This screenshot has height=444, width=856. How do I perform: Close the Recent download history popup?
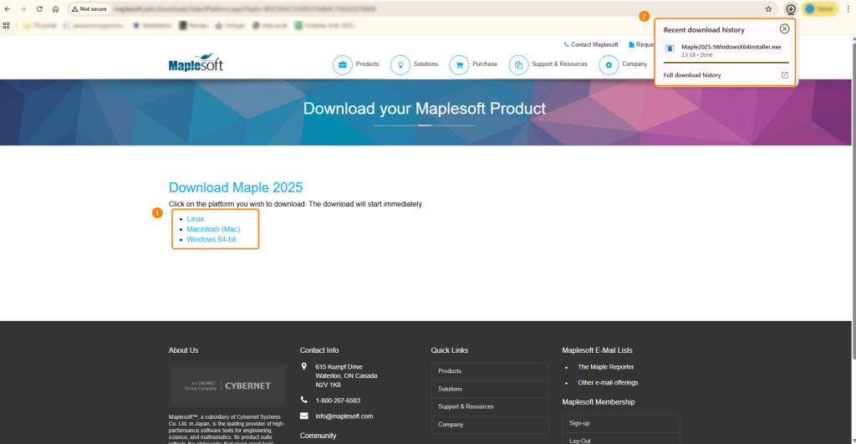784,28
